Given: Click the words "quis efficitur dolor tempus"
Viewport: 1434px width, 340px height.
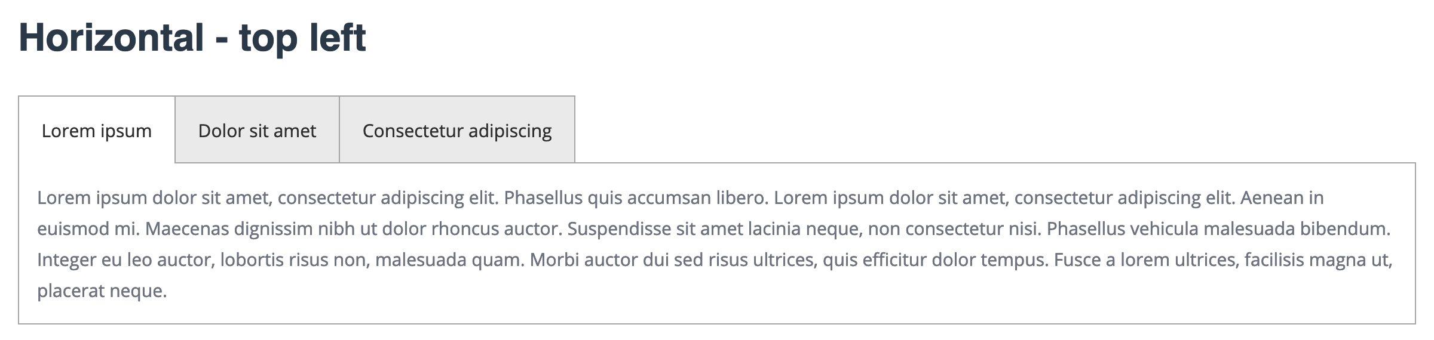Looking at the screenshot, I should 934,260.
